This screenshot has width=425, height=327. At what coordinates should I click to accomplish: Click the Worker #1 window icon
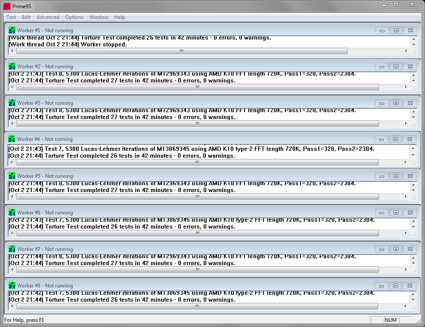click(x=12, y=30)
